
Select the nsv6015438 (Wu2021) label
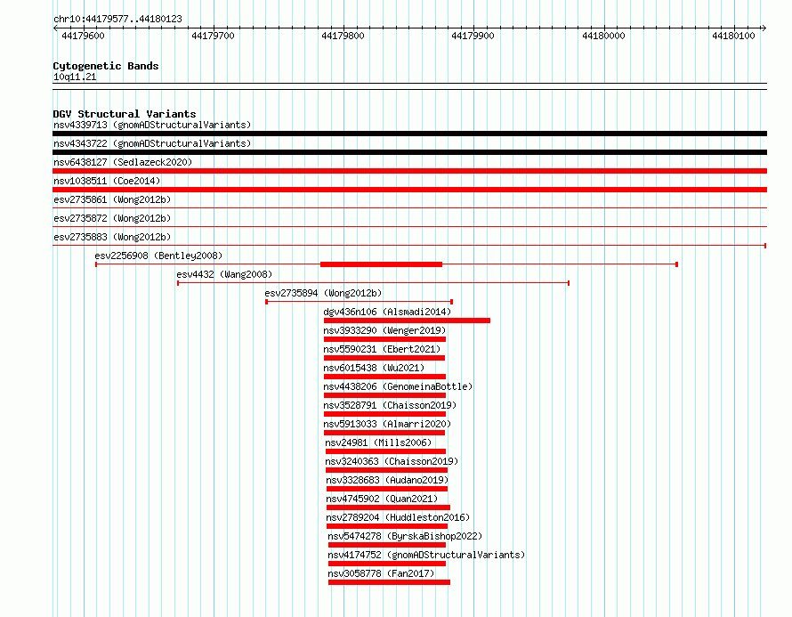374,368
